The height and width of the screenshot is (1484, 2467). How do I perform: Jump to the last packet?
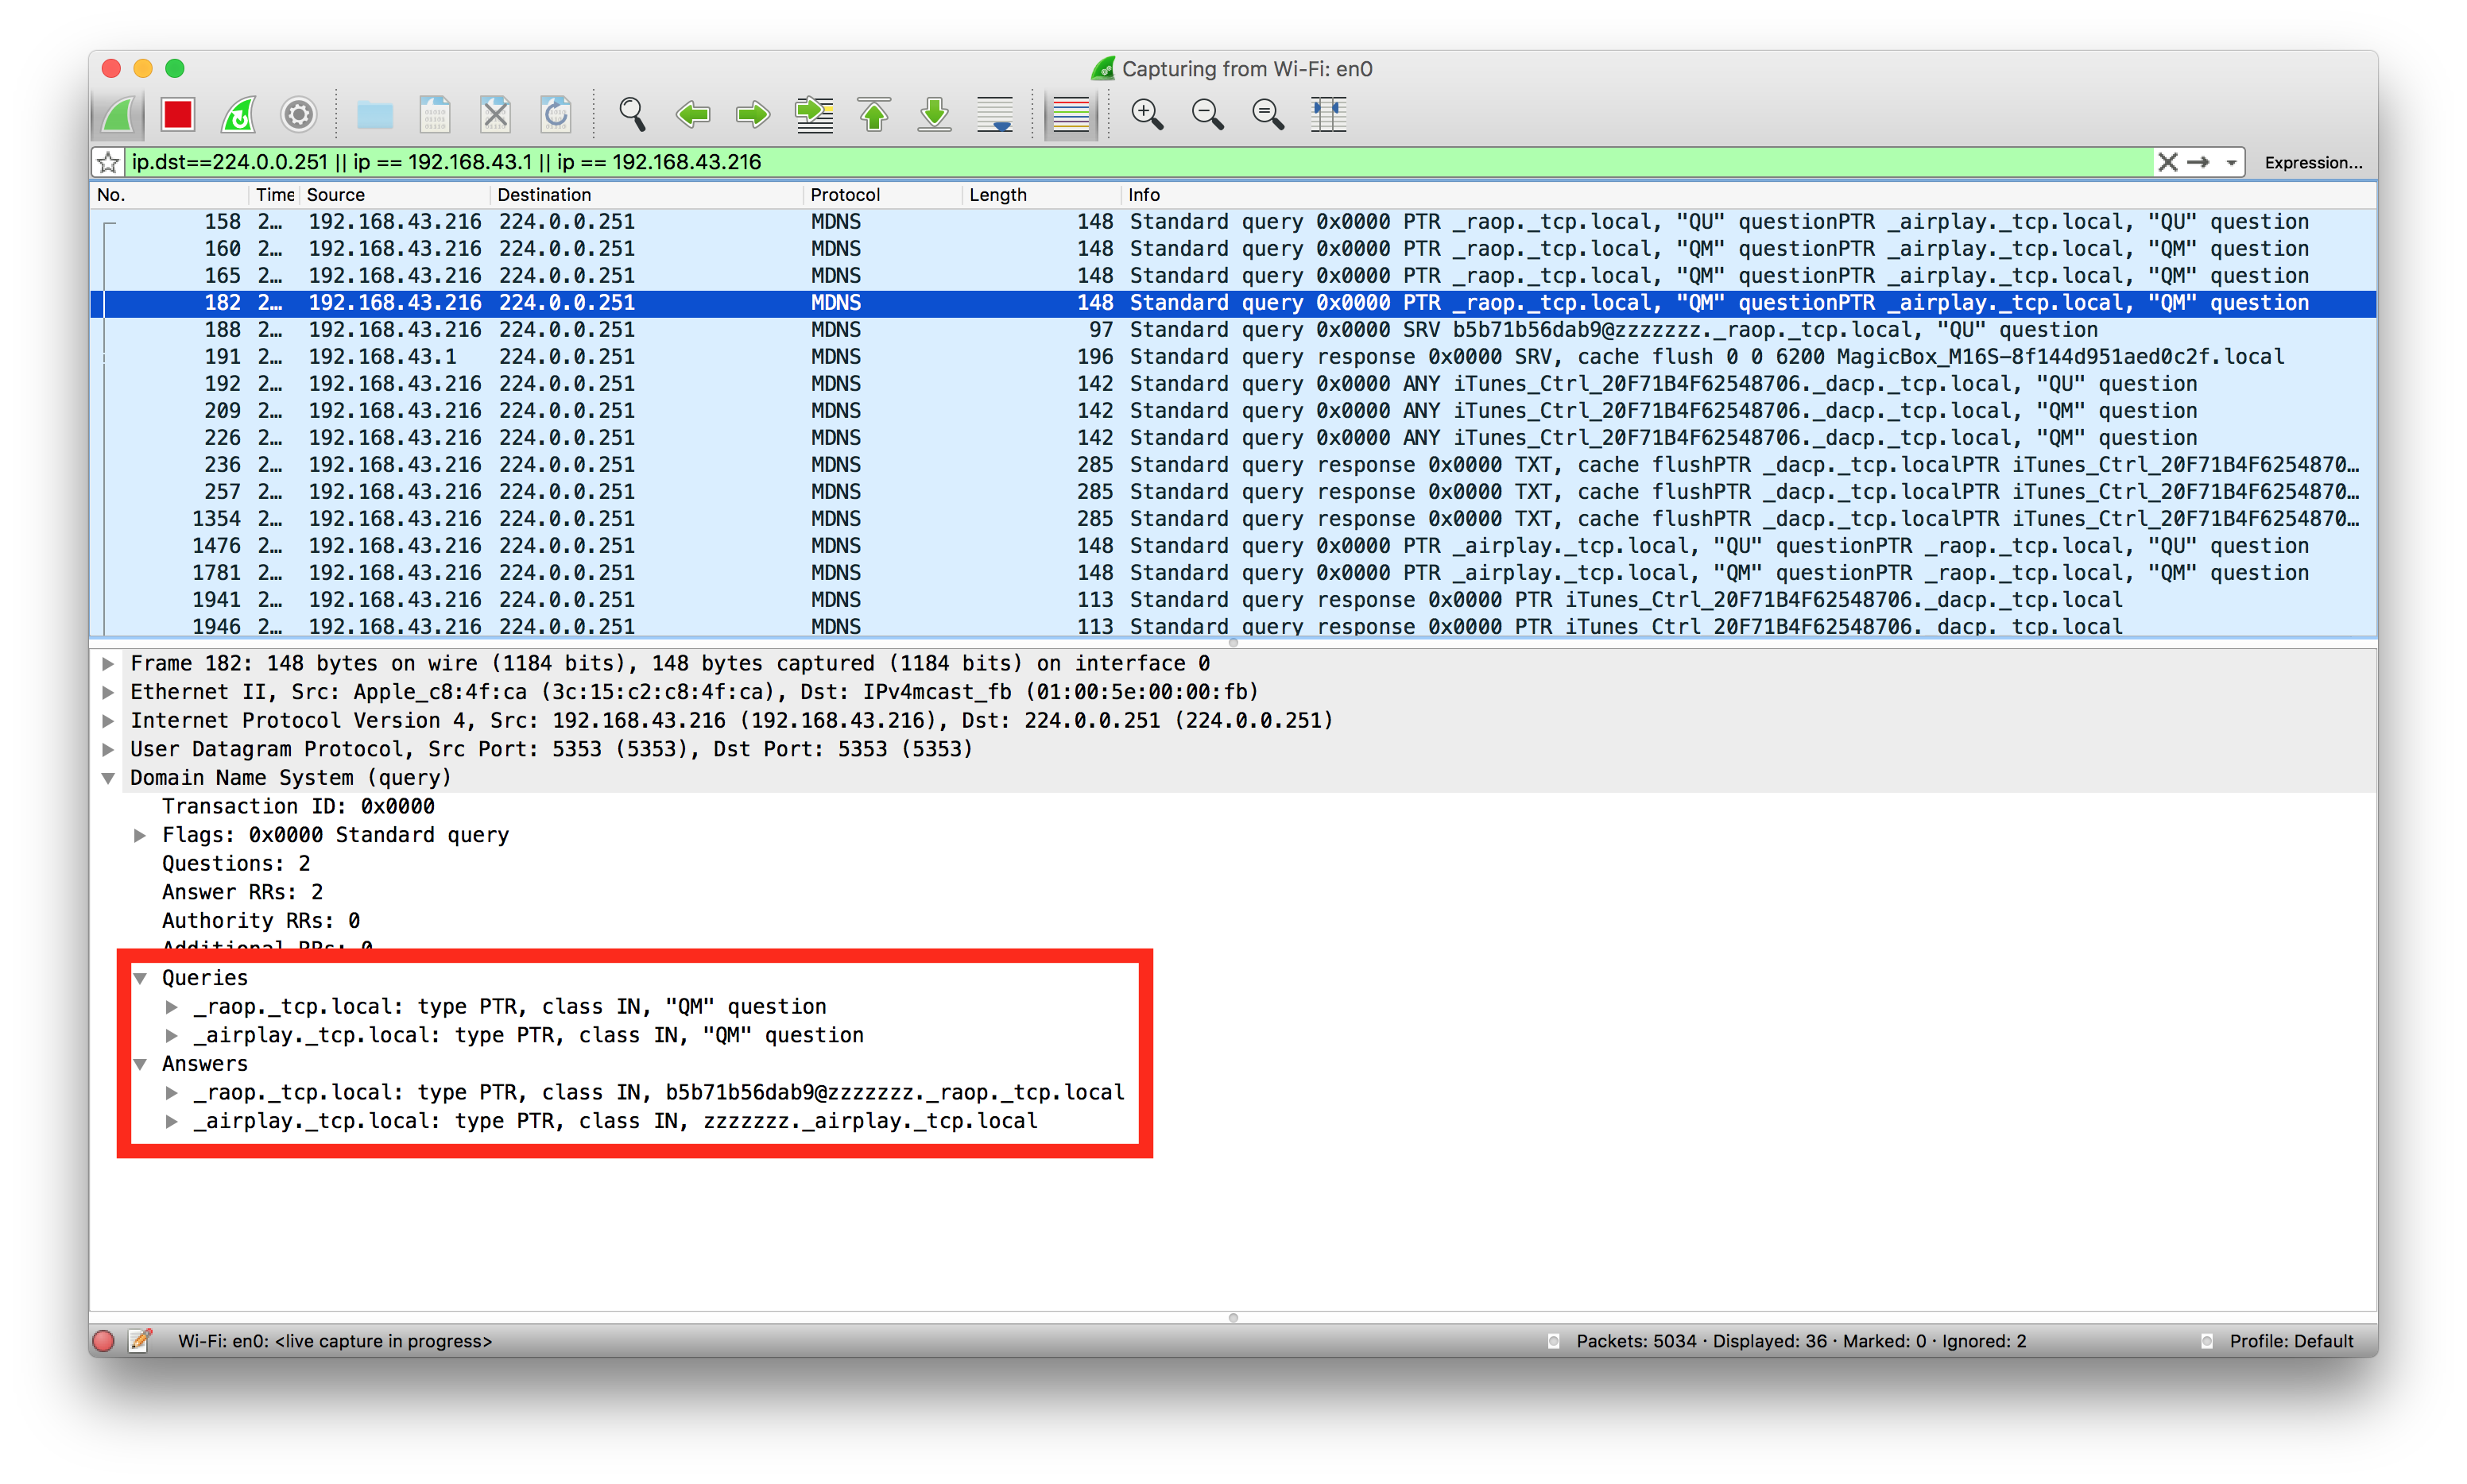coord(935,115)
